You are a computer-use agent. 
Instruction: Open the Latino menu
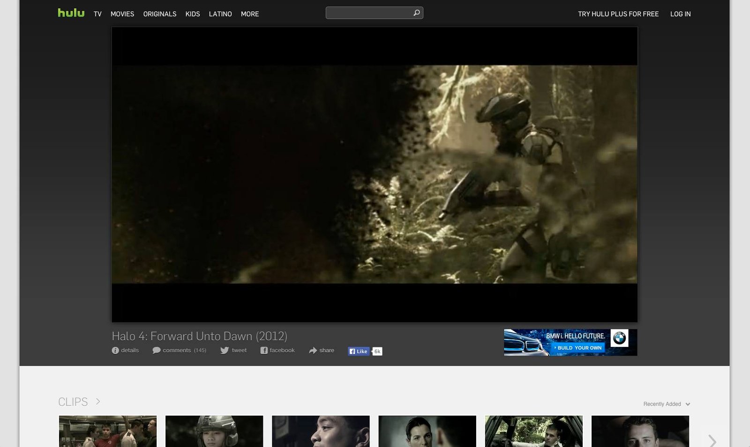tap(220, 14)
